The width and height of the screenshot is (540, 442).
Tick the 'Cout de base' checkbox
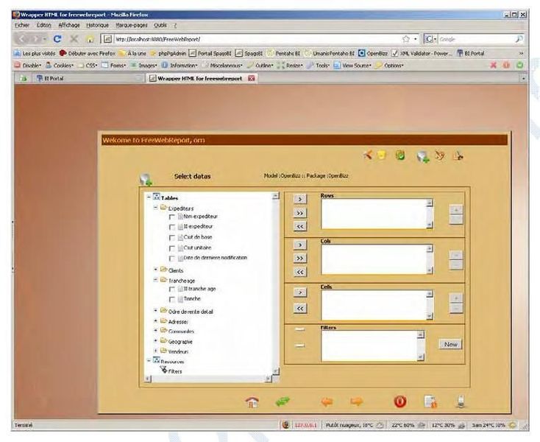point(172,237)
